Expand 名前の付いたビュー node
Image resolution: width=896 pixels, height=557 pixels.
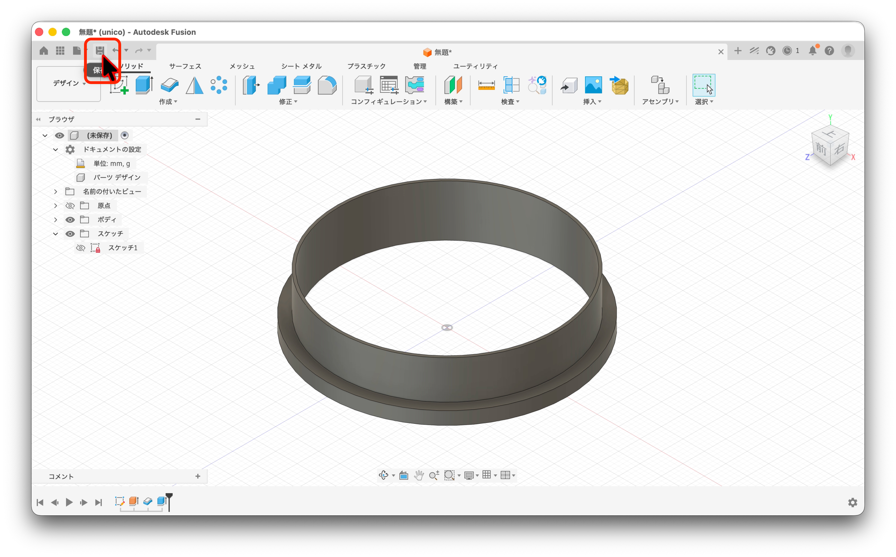[x=56, y=192]
